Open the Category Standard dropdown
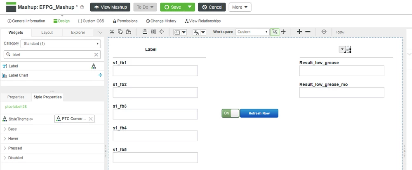Viewport: 412px width, 170px height. pos(61,44)
